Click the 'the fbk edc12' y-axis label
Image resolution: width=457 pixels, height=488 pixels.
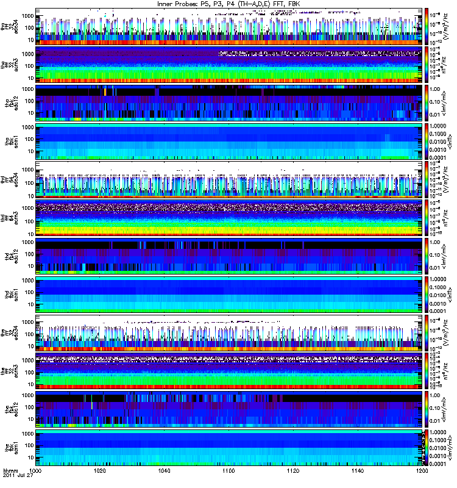tap(12, 409)
